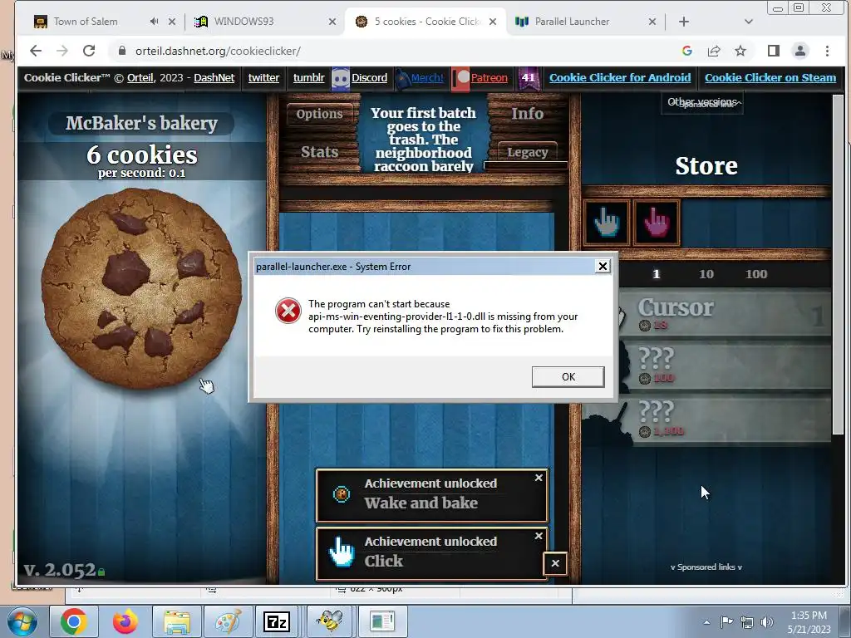
Task: Open Paint from the taskbar
Action: click(x=228, y=621)
